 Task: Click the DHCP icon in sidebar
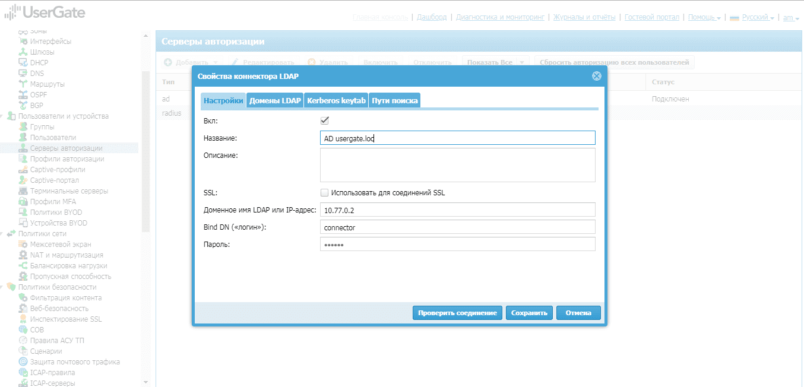pos(23,62)
